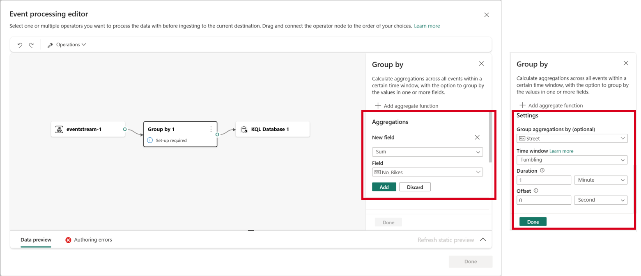Close the Event processing editor dialog
Screen dimensions: 641x276
pyautogui.click(x=487, y=15)
